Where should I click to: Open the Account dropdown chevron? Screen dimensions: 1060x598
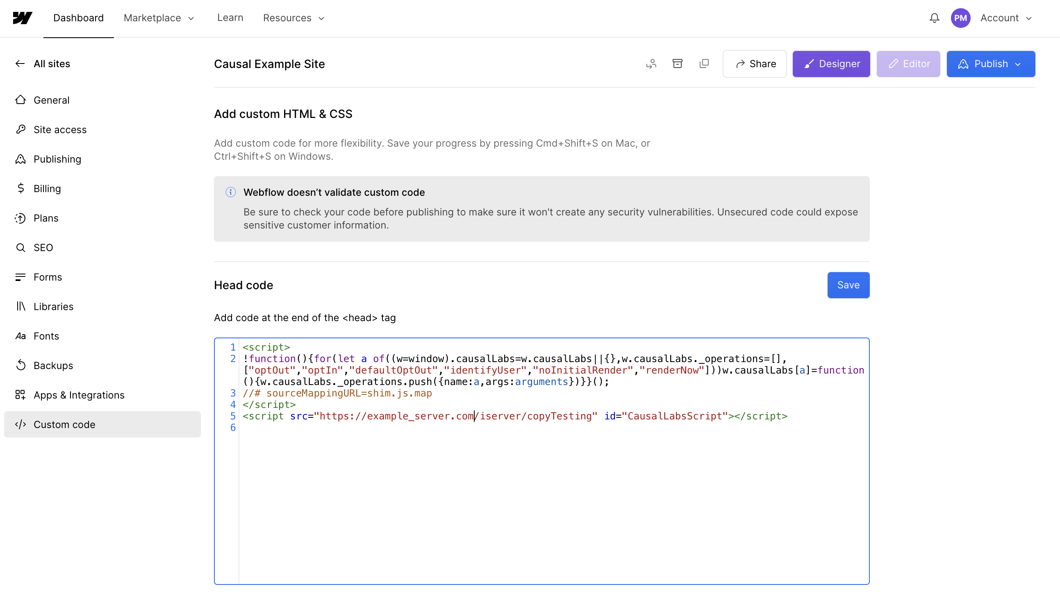click(1029, 18)
